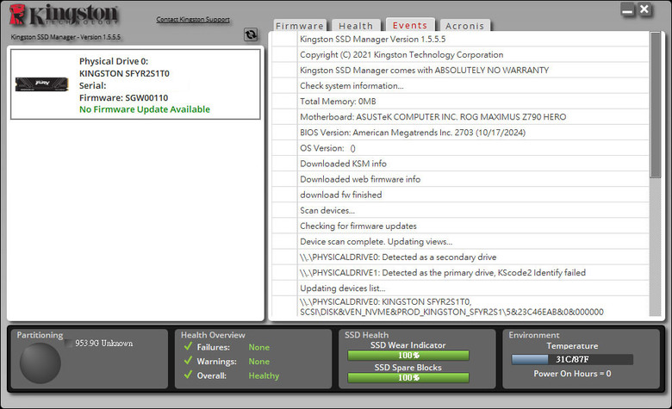Select the 'ABSOLUTELY NO WARRANTY' event row
Image resolution: width=672 pixels, height=409 pixels.
click(460, 71)
